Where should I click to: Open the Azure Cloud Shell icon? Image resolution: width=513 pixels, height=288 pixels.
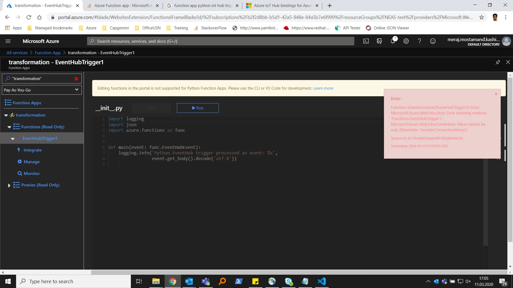(366, 41)
